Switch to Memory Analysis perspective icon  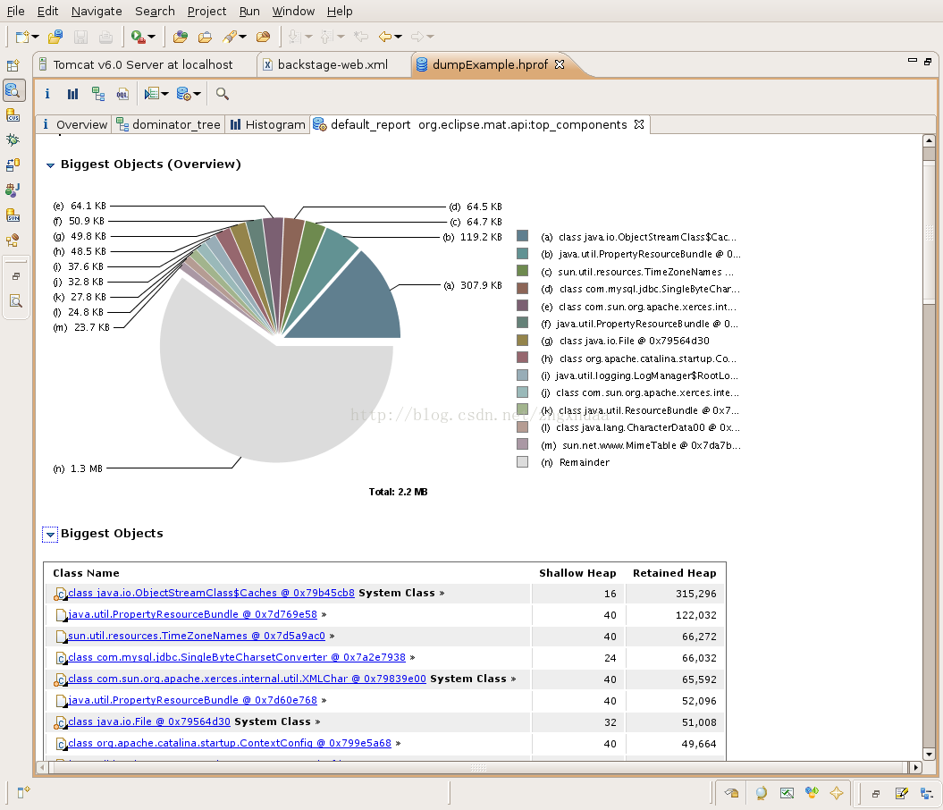tap(13, 91)
